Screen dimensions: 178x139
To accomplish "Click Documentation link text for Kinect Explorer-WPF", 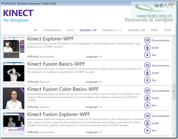I will coord(161,41).
